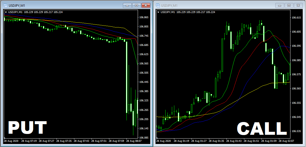Click the left USDJPY,M1 window chart icon
The image size is (306, 147).
tap(5, 5)
